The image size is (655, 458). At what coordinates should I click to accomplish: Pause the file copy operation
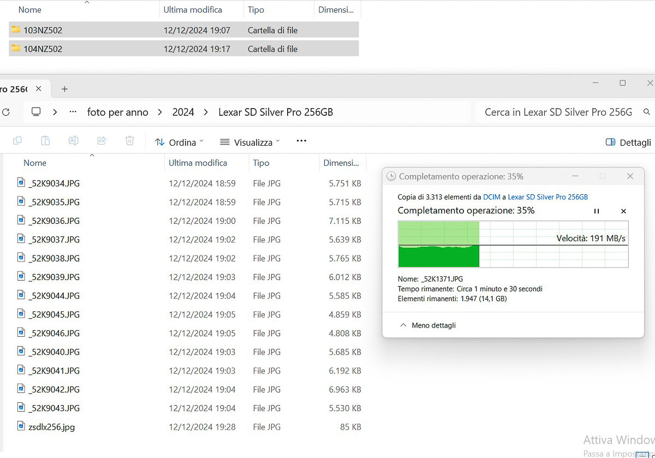597,211
